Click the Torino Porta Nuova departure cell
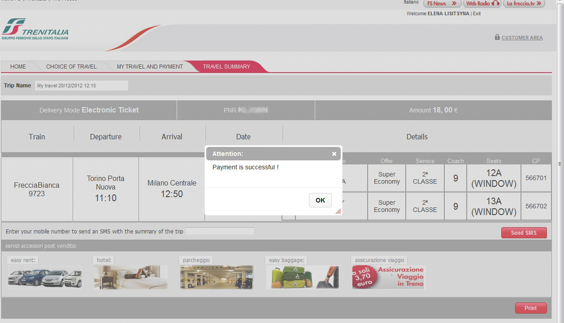Viewport: 564px width, 323px height. tap(106, 189)
